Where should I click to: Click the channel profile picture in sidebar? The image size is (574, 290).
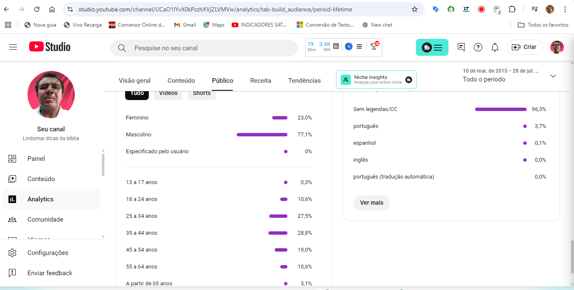click(x=51, y=95)
